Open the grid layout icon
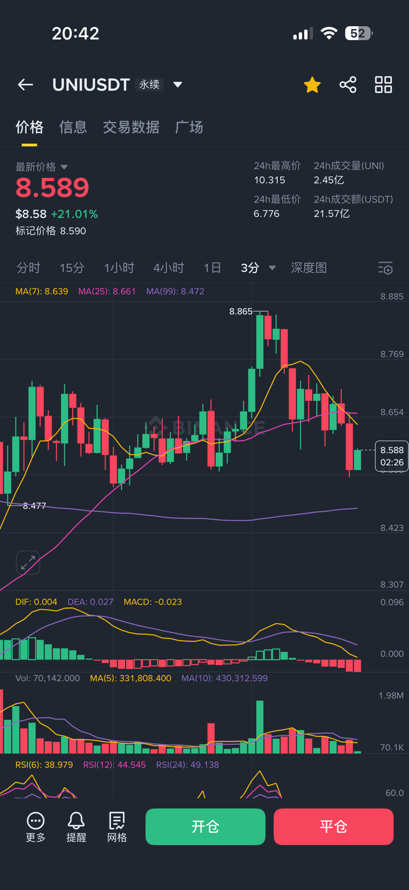The image size is (409, 890). [383, 85]
